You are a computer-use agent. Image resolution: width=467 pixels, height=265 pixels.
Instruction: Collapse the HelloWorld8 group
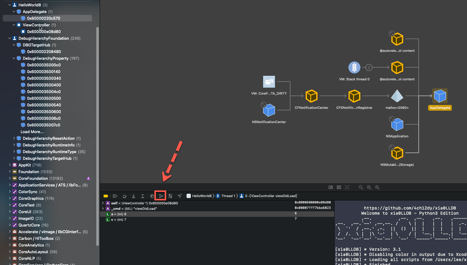[10, 5]
